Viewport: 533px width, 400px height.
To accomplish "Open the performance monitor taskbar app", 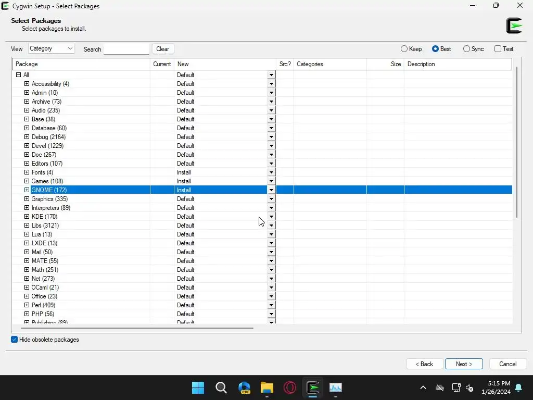I will [x=336, y=387].
